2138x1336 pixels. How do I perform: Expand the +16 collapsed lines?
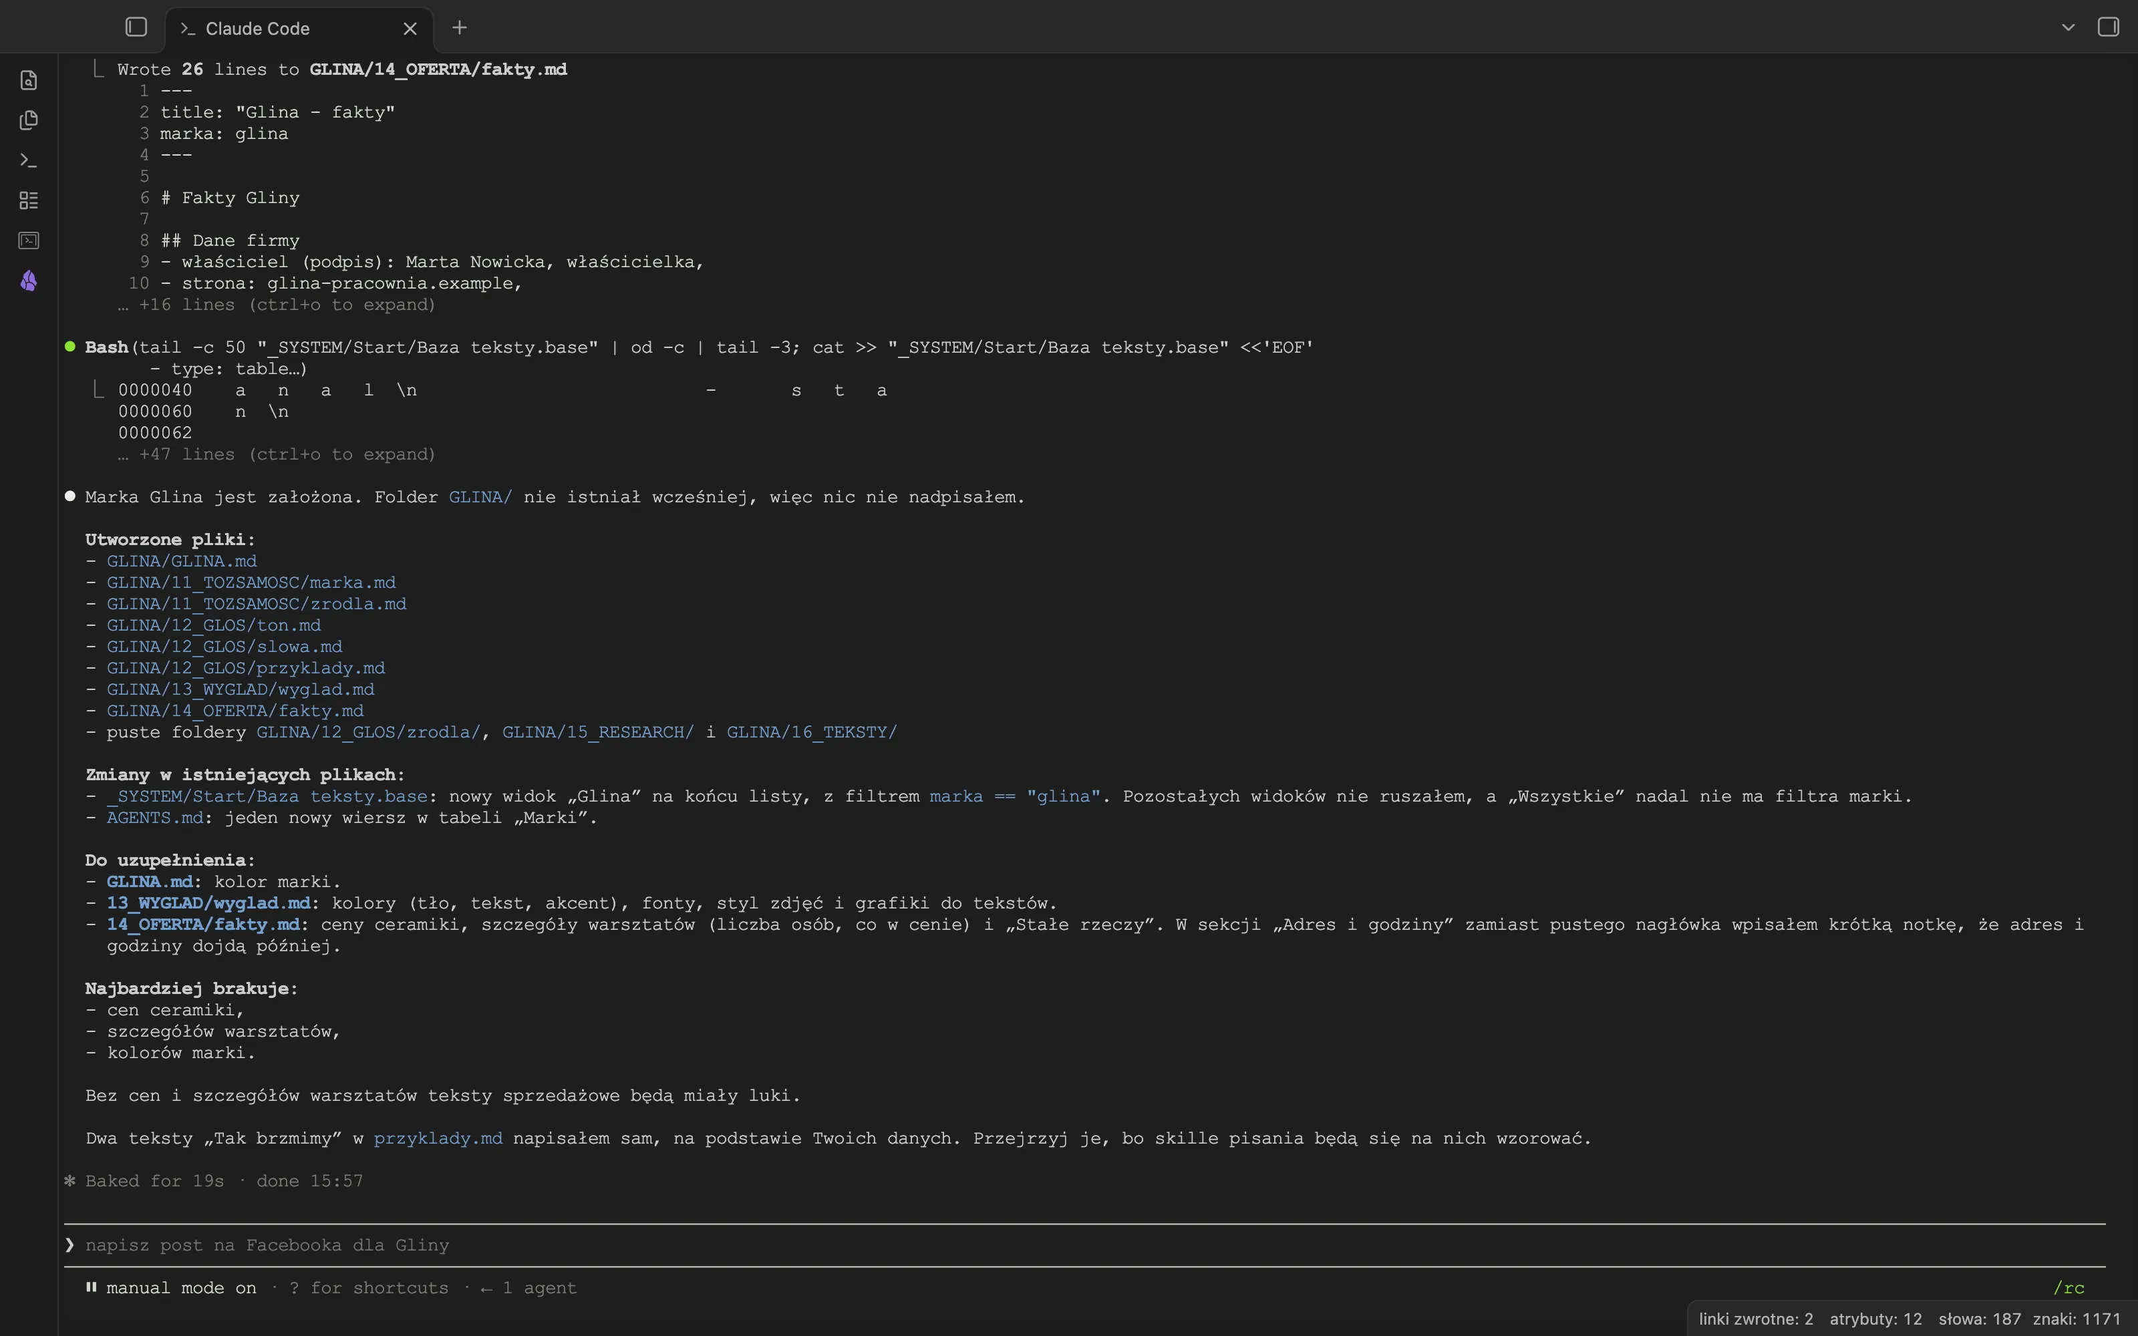click(x=277, y=305)
